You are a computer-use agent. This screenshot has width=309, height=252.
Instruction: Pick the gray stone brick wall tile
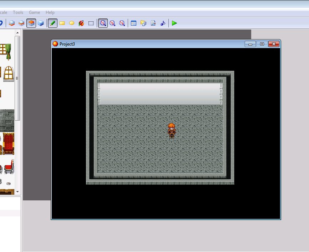coord(7,121)
